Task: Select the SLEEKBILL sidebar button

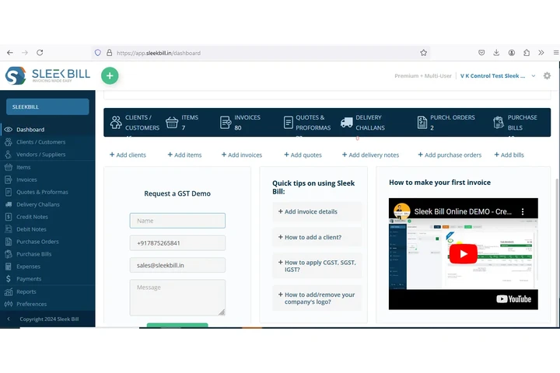Action: pos(47,106)
